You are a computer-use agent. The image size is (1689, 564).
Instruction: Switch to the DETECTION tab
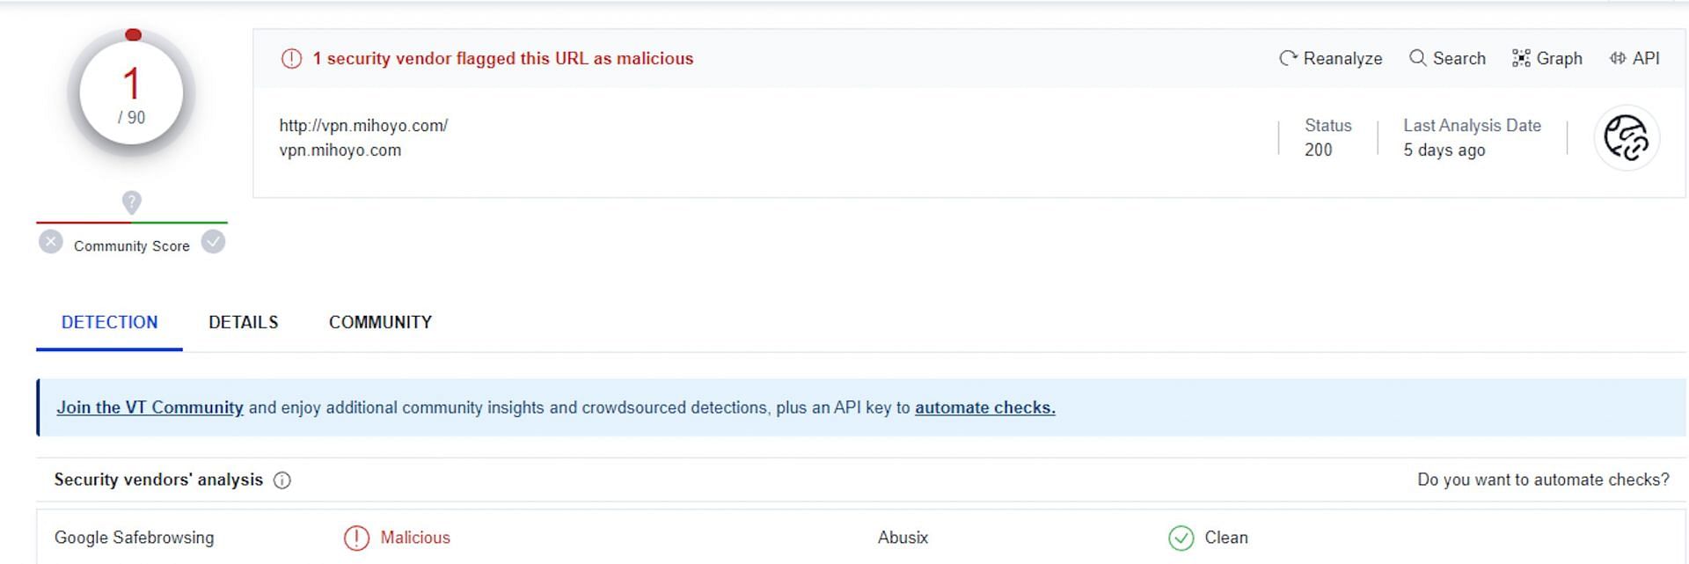(x=109, y=322)
